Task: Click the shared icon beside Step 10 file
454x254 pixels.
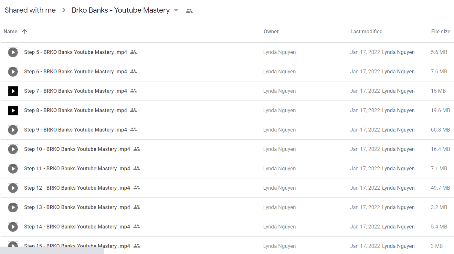Action: [137, 149]
